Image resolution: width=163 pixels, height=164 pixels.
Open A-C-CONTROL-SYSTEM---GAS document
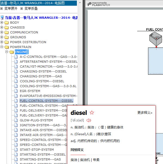[49, 57]
